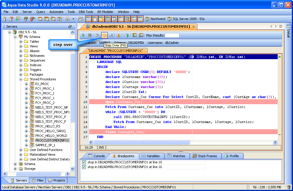Click the gray Stop debugger icon
Image resolution: width=293 pixels, height=191 pixels.
pyautogui.click(x=90, y=35)
